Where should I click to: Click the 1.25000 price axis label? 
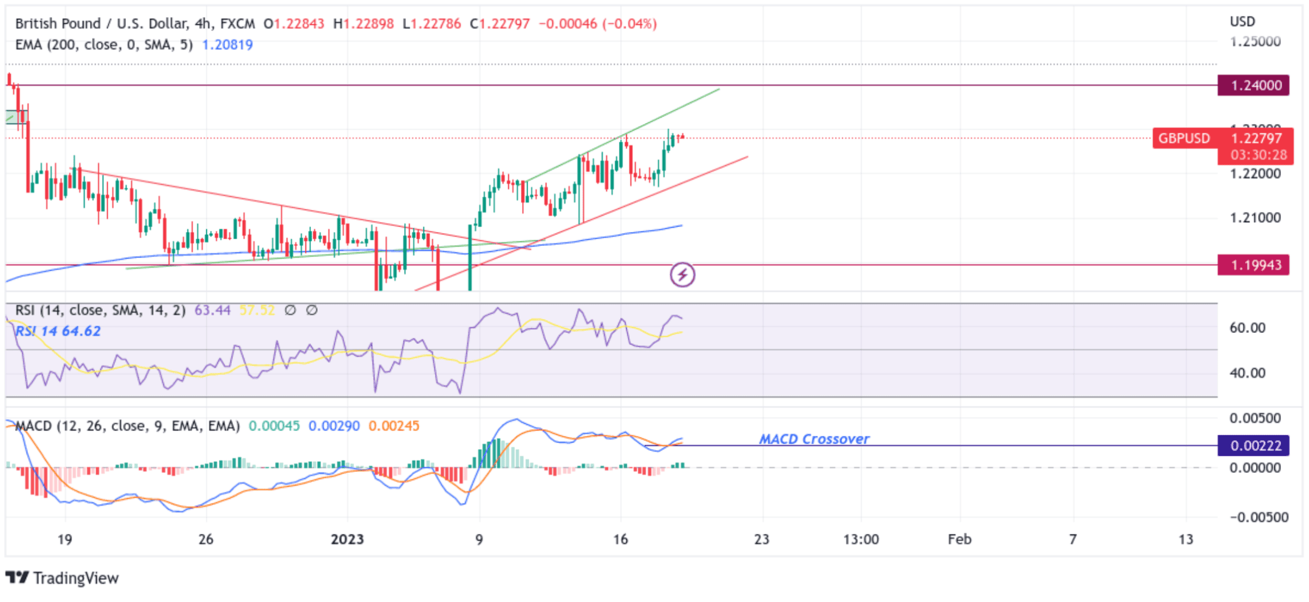click(x=1255, y=41)
